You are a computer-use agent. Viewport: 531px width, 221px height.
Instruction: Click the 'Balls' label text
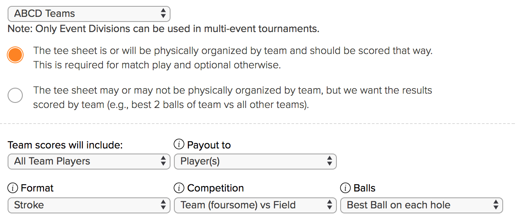[x=365, y=188]
